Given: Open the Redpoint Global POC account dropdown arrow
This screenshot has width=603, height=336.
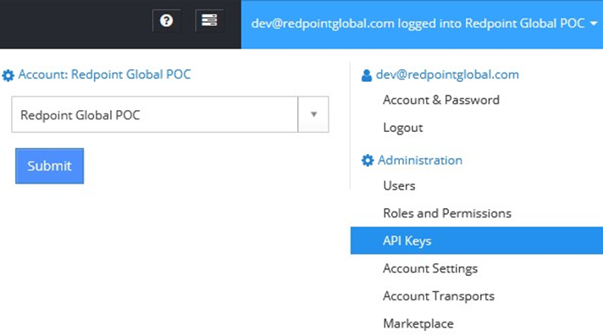Looking at the screenshot, I should pyautogui.click(x=313, y=114).
